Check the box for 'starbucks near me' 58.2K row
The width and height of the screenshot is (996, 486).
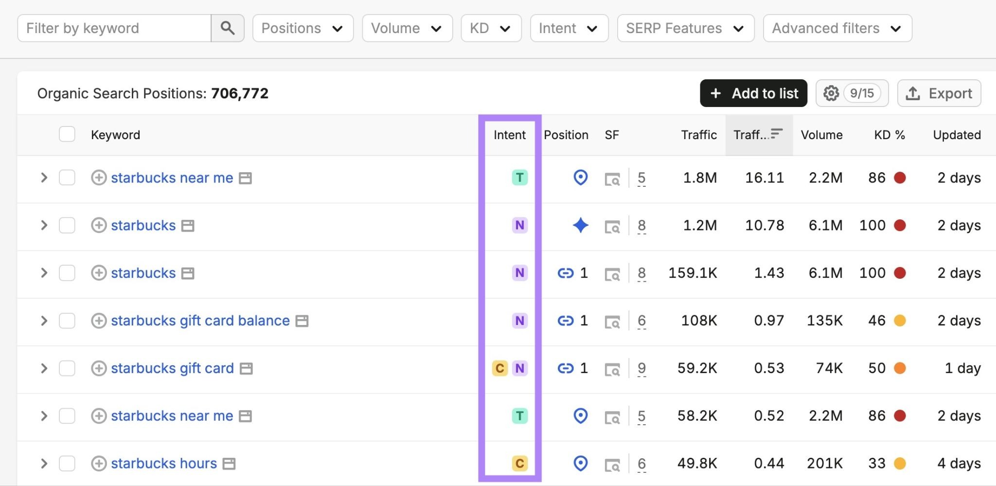pyautogui.click(x=67, y=416)
